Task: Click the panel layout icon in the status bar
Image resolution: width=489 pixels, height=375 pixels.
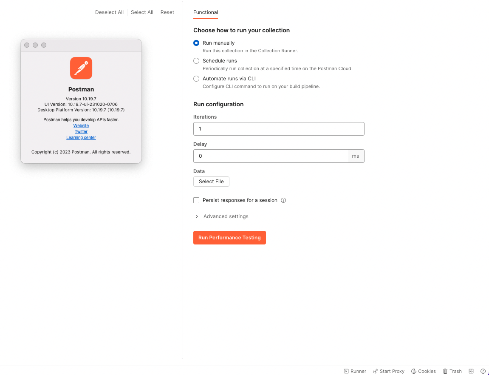Action: (471, 371)
